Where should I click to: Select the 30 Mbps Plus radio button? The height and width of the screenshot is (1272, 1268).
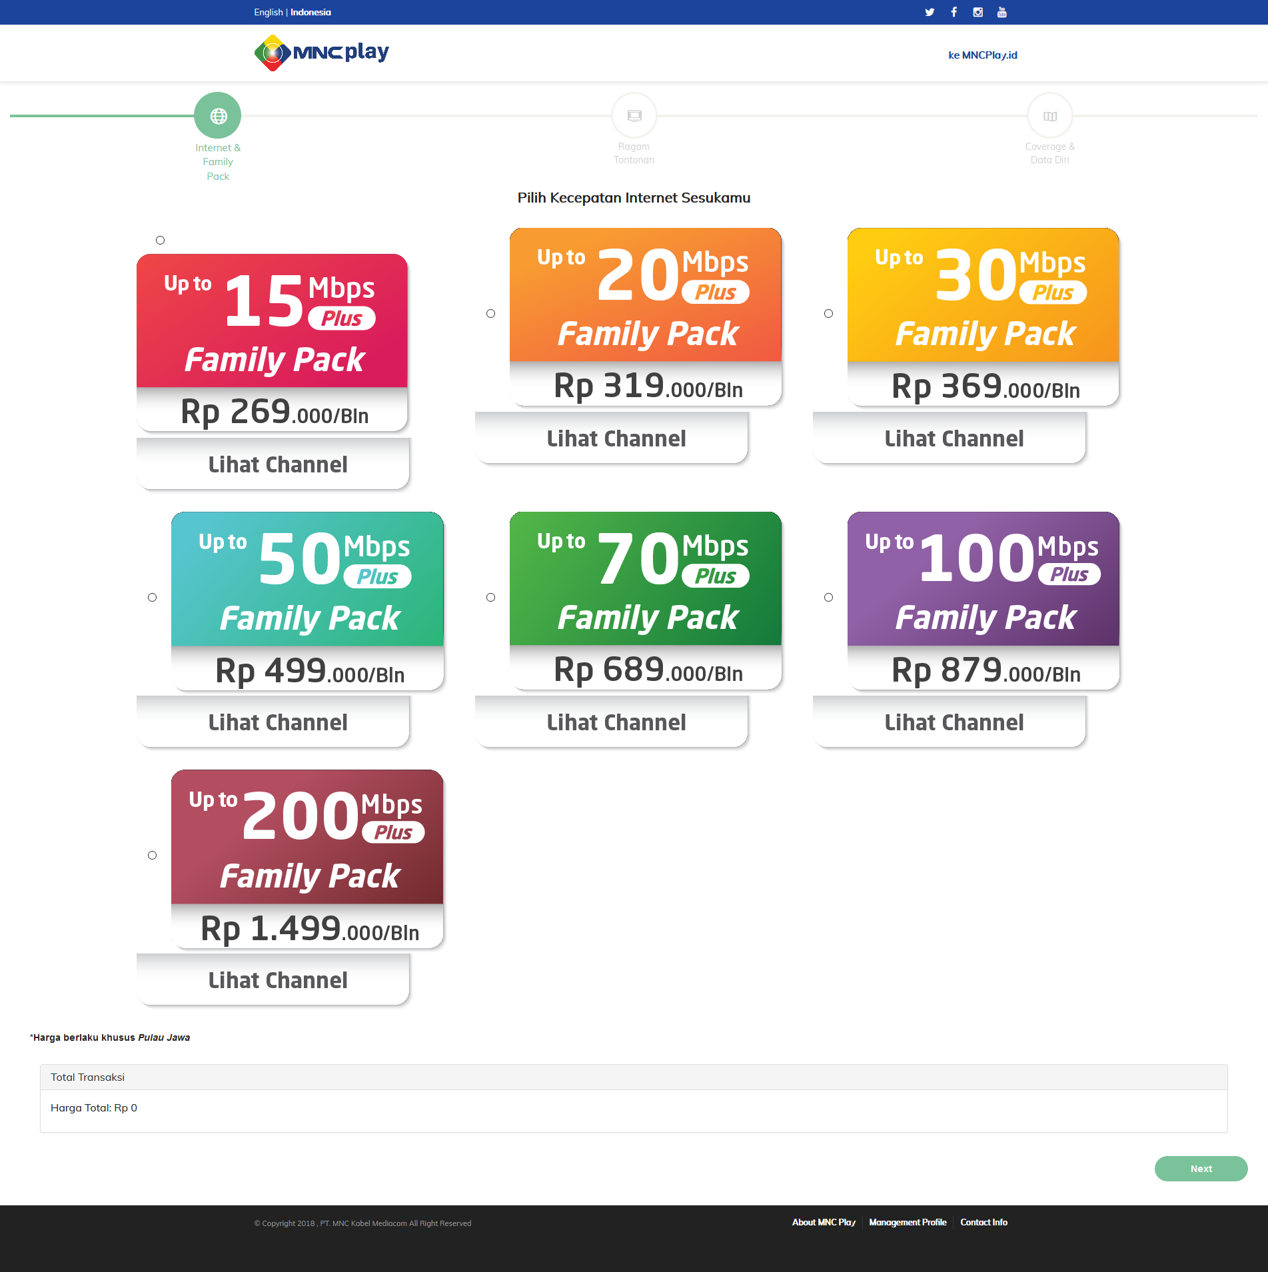coord(828,313)
